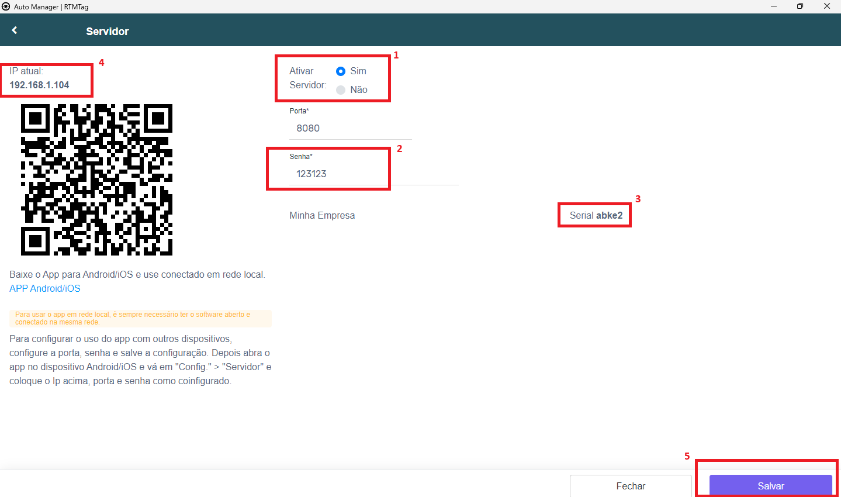Click the QR code image
Viewport: 841px width, 497px height.
pyautogui.click(x=96, y=180)
